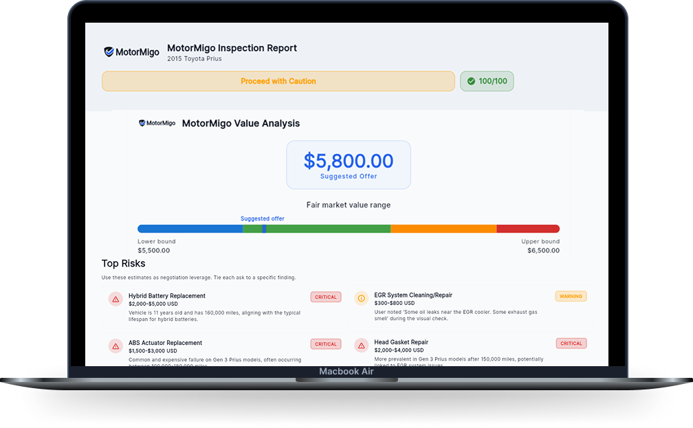The image size is (693, 428).
Task: Click the small MotorMigo logo beside Value Analysis
Action: pyautogui.click(x=157, y=123)
